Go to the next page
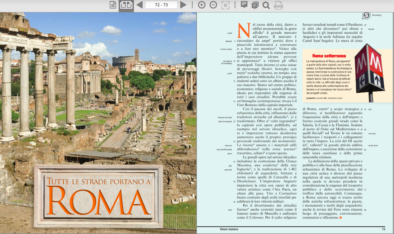The image size is (394, 234). 183,5
